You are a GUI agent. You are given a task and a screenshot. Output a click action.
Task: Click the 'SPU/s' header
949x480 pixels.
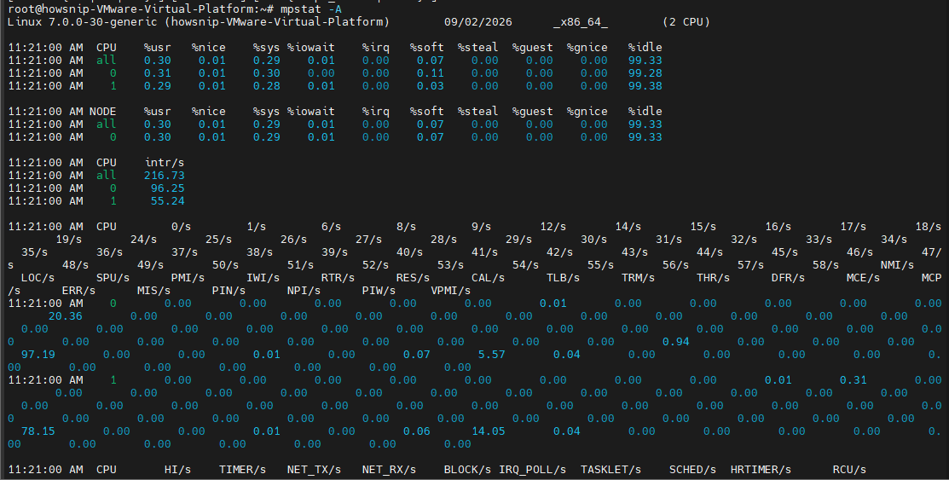coord(113,278)
